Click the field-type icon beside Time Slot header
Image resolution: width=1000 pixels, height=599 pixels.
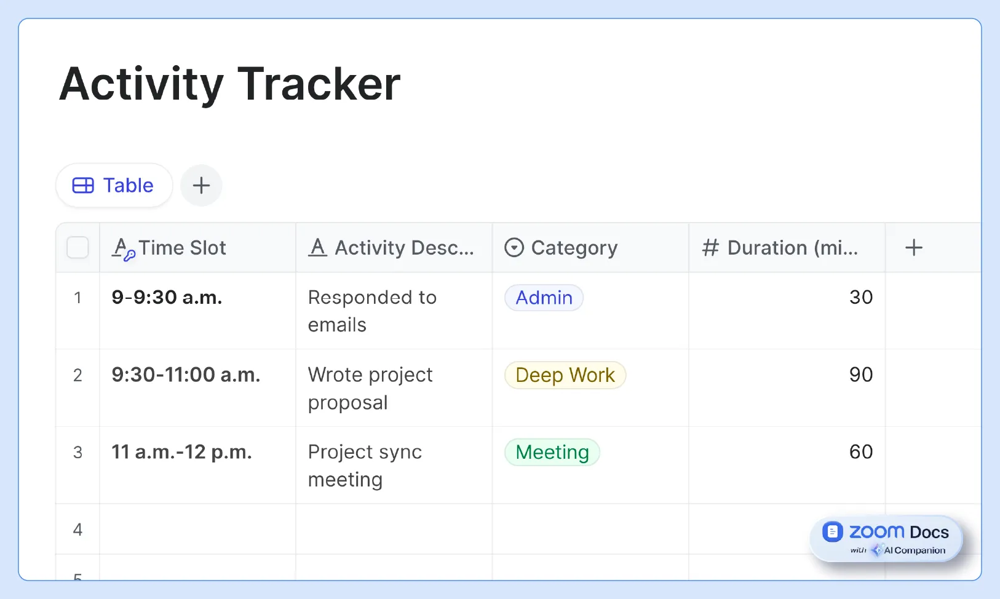123,248
